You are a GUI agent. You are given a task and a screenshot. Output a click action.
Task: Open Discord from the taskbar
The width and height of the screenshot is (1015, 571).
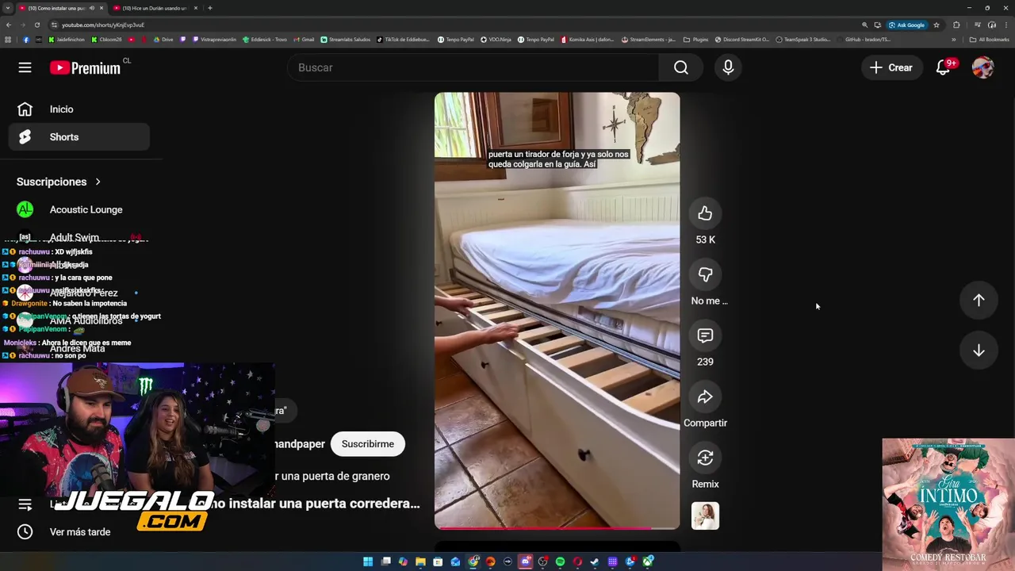[526, 561]
